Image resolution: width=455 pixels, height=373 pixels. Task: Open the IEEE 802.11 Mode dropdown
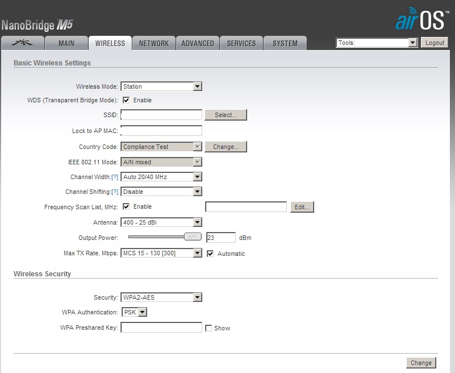(161, 162)
